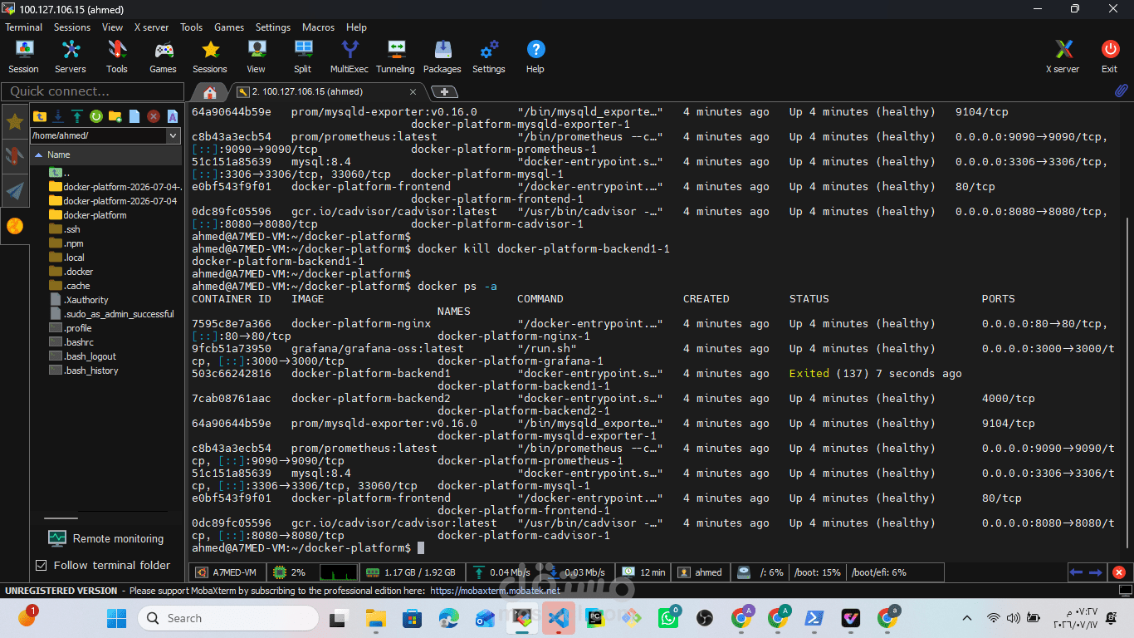Viewport: 1134px width, 638px height.
Task: Switch to the home tab
Action: pos(210,91)
